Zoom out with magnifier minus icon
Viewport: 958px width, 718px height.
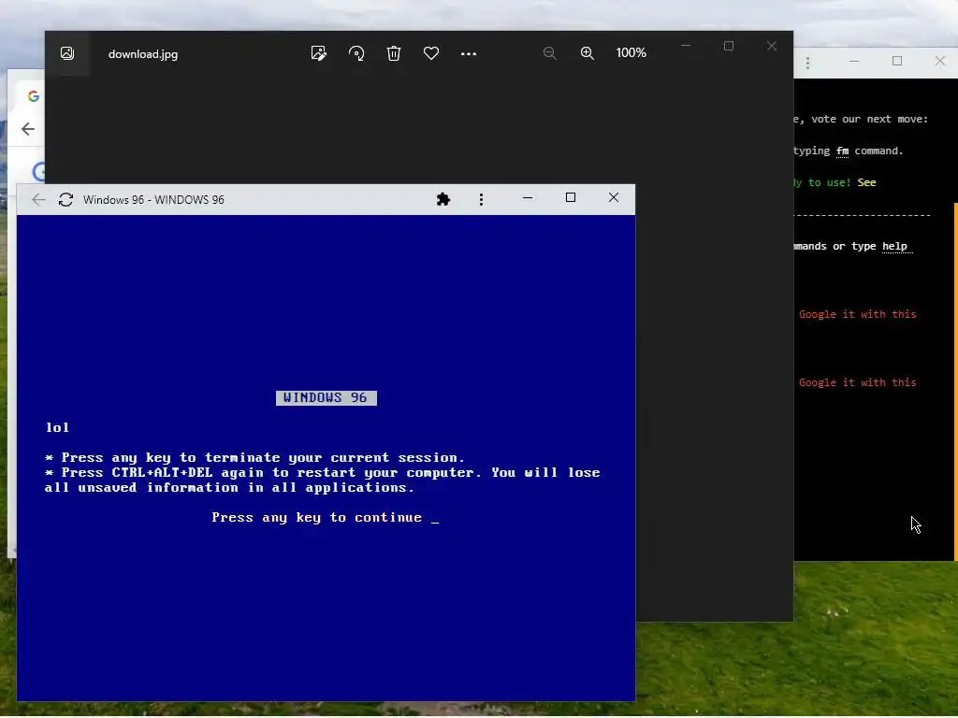[x=549, y=53]
